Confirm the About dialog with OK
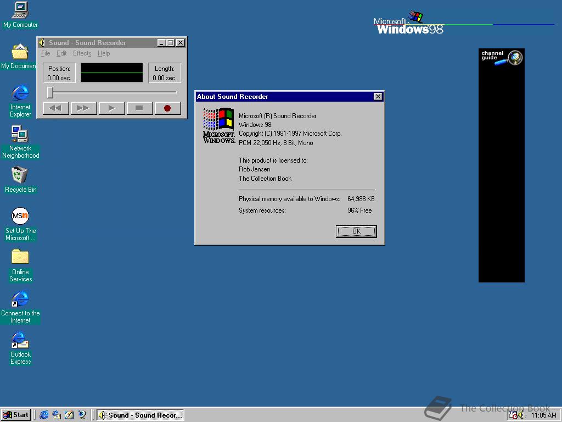The width and height of the screenshot is (562, 422). tap(356, 231)
